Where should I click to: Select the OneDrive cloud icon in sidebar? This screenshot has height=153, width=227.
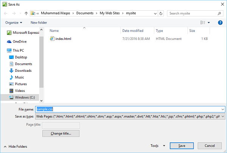pos(9,42)
